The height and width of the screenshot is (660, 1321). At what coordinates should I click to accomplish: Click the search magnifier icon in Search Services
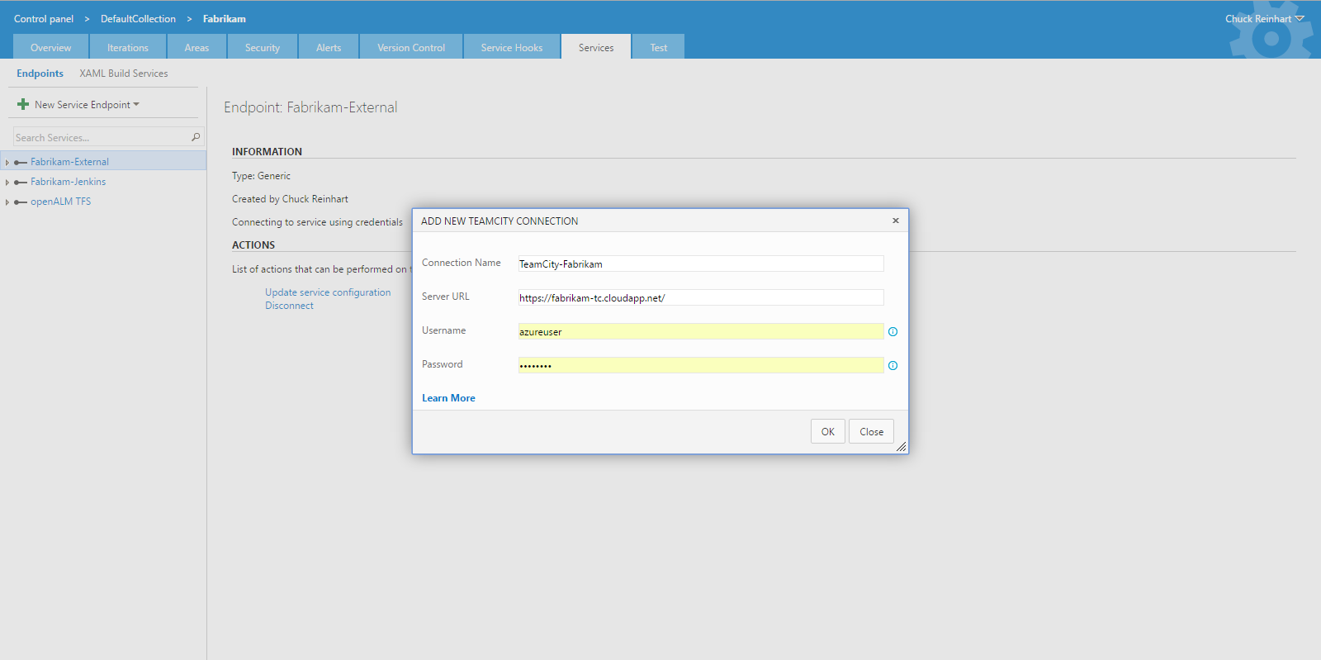pos(196,137)
